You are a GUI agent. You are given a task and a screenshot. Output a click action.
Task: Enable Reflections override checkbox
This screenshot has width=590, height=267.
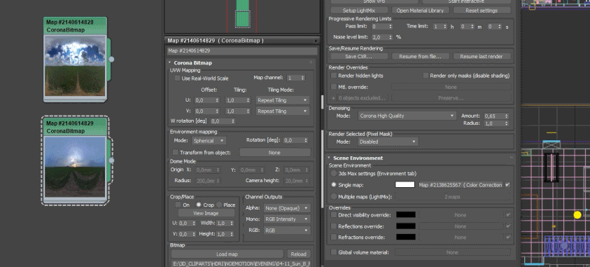point(333,226)
